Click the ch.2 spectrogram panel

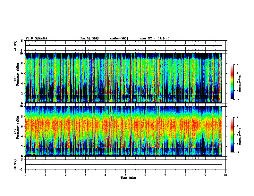124,131
